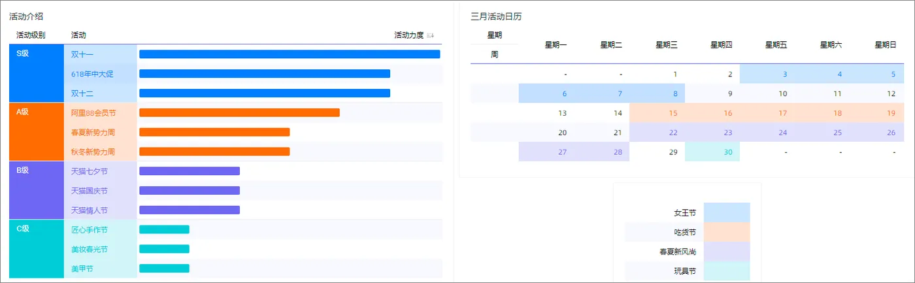Viewport: 915px width, 283px height.
Task: Click the 春夏新风尚 legend label
Action: pyautogui.click(x=678, y=252)
